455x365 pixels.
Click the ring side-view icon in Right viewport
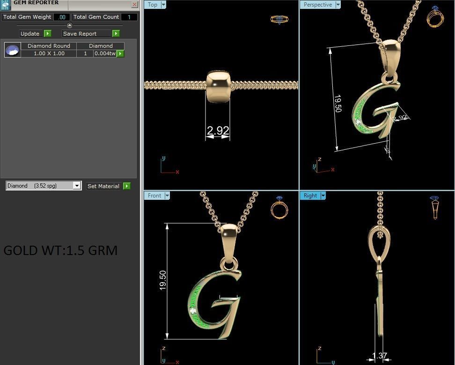tap(435, 207)
